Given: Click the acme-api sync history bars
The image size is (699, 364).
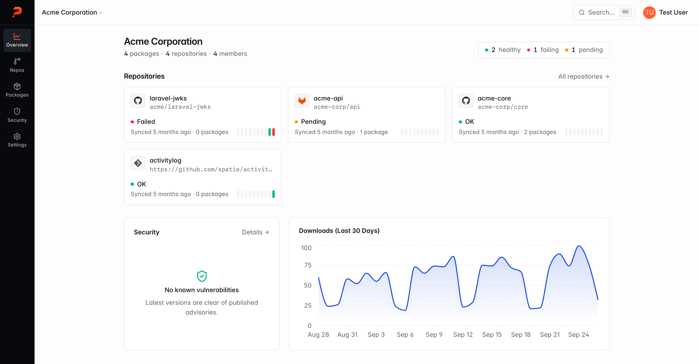Looking at the screenshot, I should pyautogui.click(x=420, y=132).
